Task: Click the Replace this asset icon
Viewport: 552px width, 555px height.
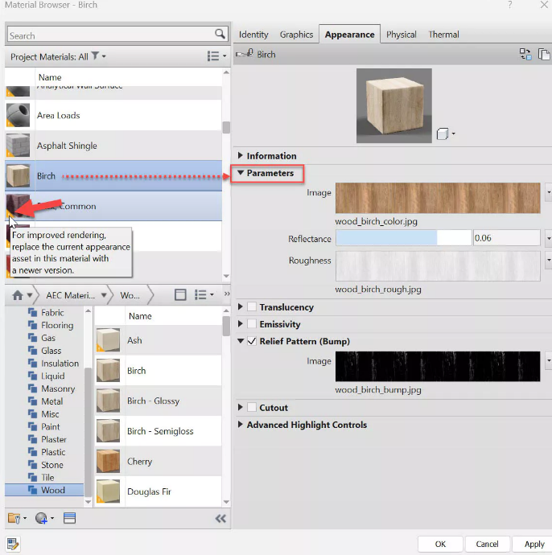Action: click(525, 54)
